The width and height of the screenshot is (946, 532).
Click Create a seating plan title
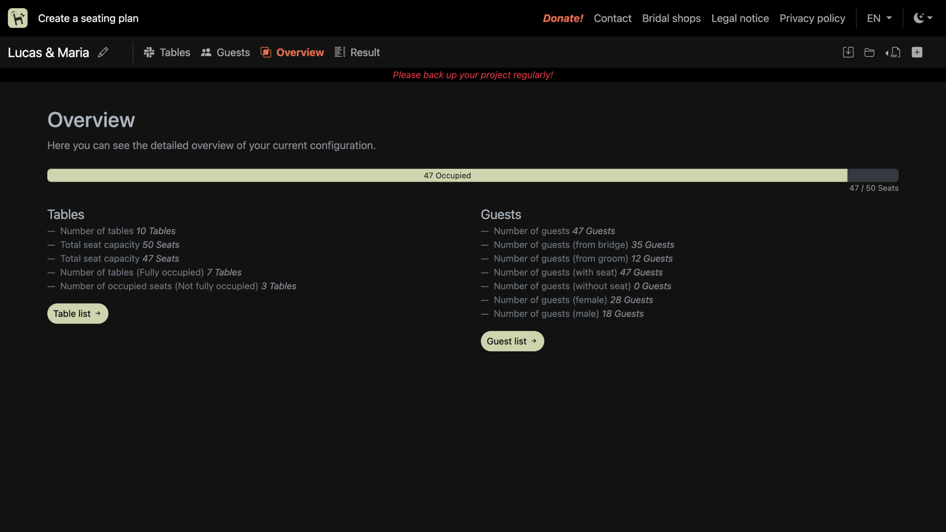[x=88, y=18]
